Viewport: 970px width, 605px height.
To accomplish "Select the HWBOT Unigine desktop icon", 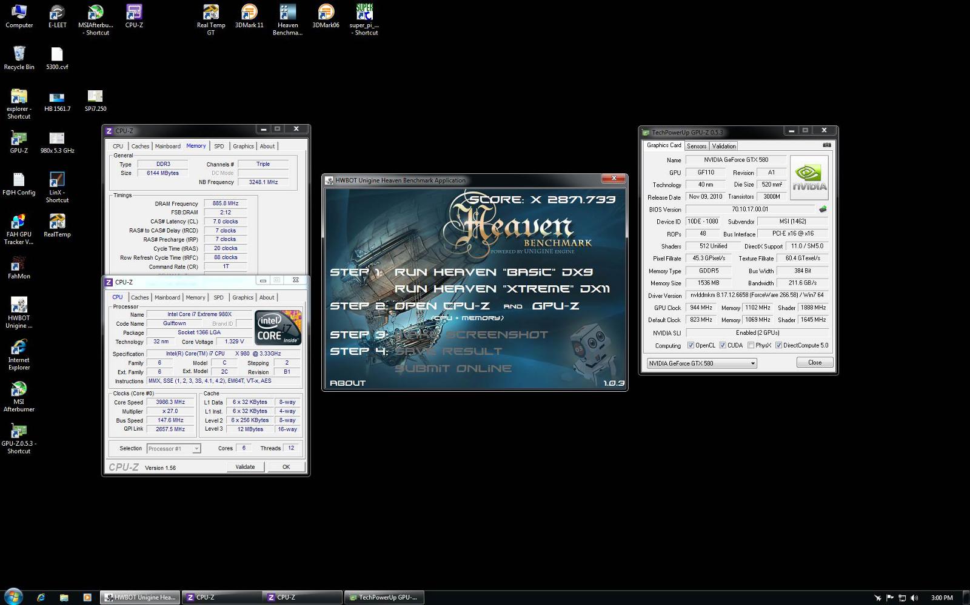I will pyautogui.click(x=19, y=312).
